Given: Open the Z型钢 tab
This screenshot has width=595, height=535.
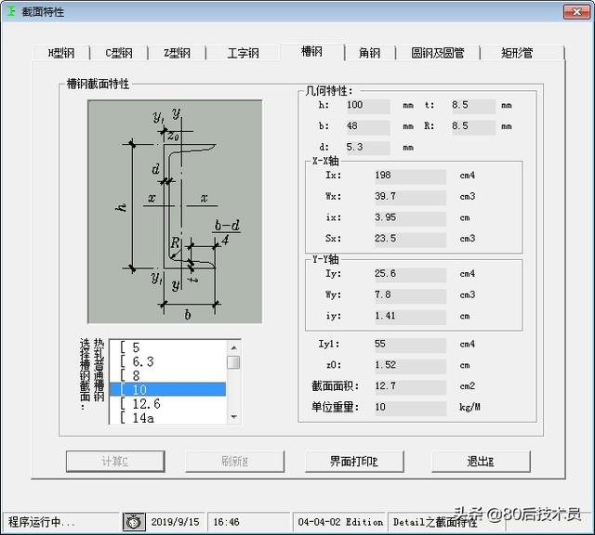Looking at the screenshot, I should point(177,53).
